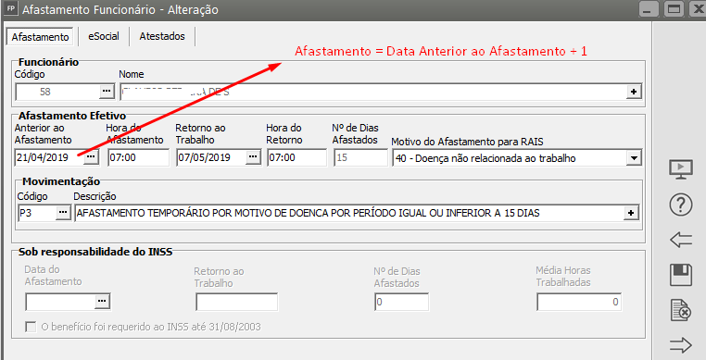
Task: Click the delete document icon in sidebar
Action: (x=681, y=310)
